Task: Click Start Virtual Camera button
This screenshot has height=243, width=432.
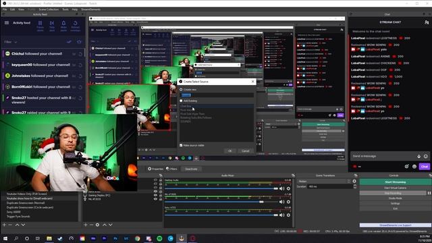Action: 396,188
